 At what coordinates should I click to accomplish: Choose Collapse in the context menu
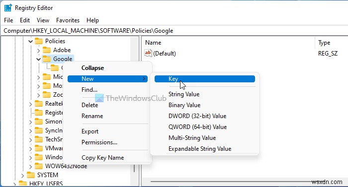tap(108, 68)
